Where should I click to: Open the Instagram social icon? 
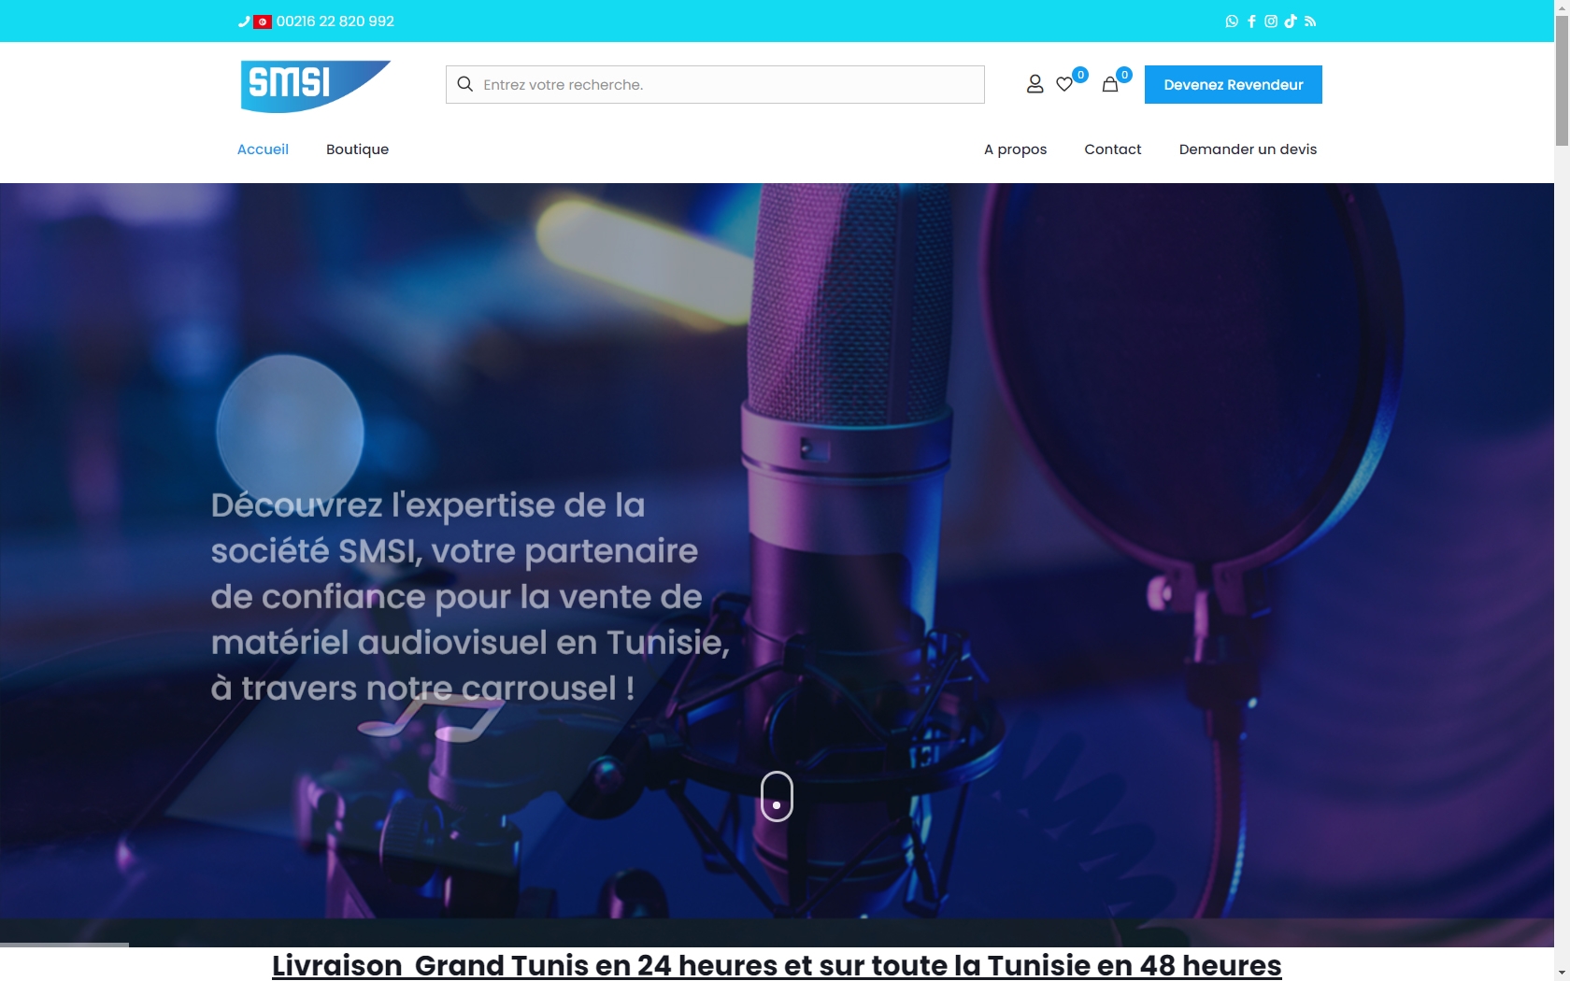[x=1271, y=21]
